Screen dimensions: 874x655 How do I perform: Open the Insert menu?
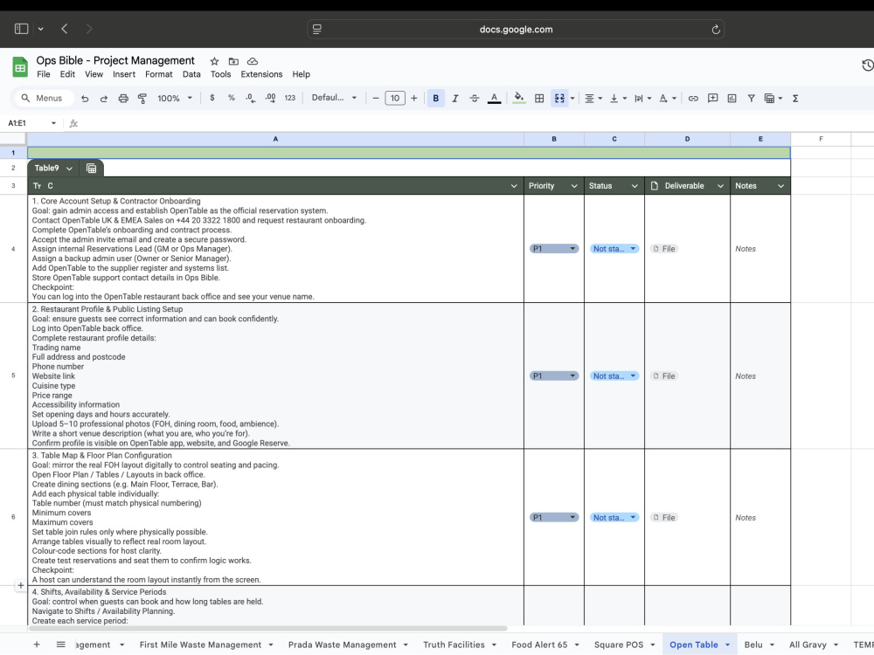click(124, 74)
